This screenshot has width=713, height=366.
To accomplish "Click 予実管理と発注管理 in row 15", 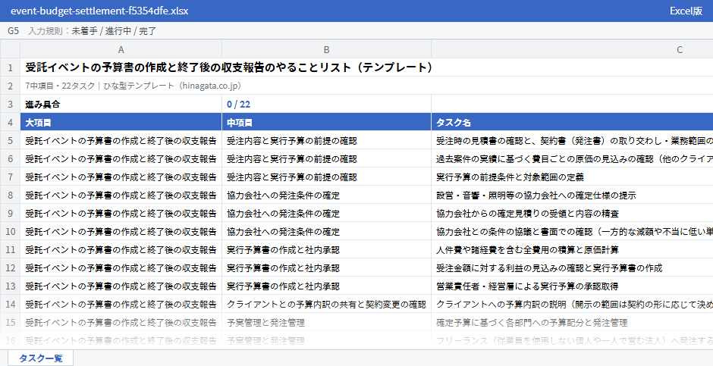I will (326, 322).
